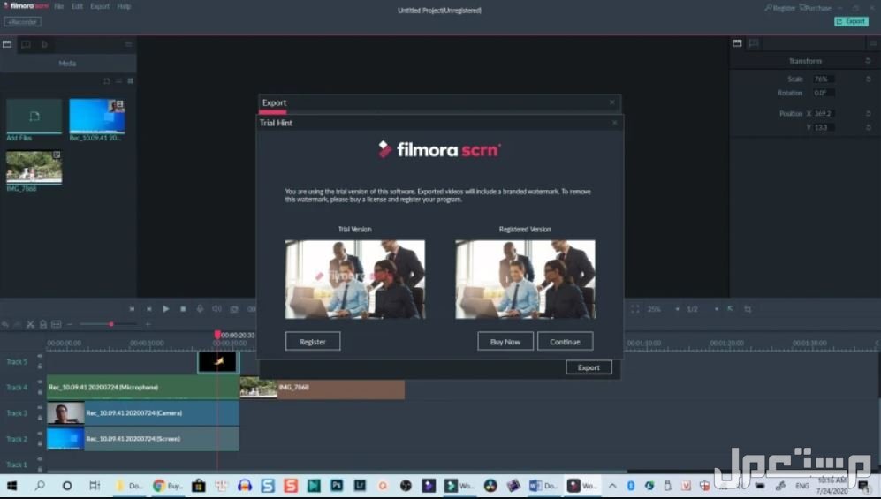Select the cursor effects tab in left panel
Viewport: 881px width, 499px height.
point(44,44)
